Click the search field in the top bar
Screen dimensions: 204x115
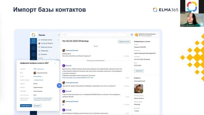coord(94,35)
